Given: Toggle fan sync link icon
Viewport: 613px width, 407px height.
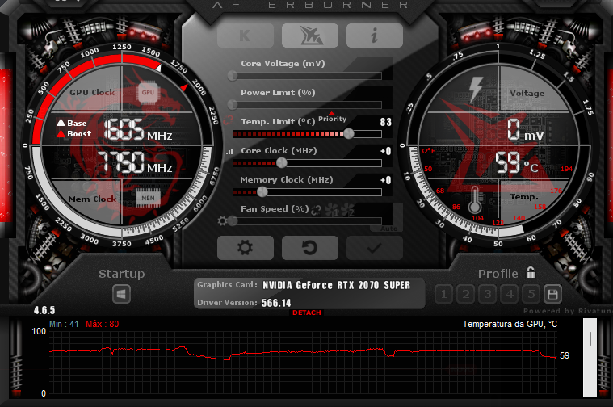Looking at the screenshot, I should tap(317, 210).
